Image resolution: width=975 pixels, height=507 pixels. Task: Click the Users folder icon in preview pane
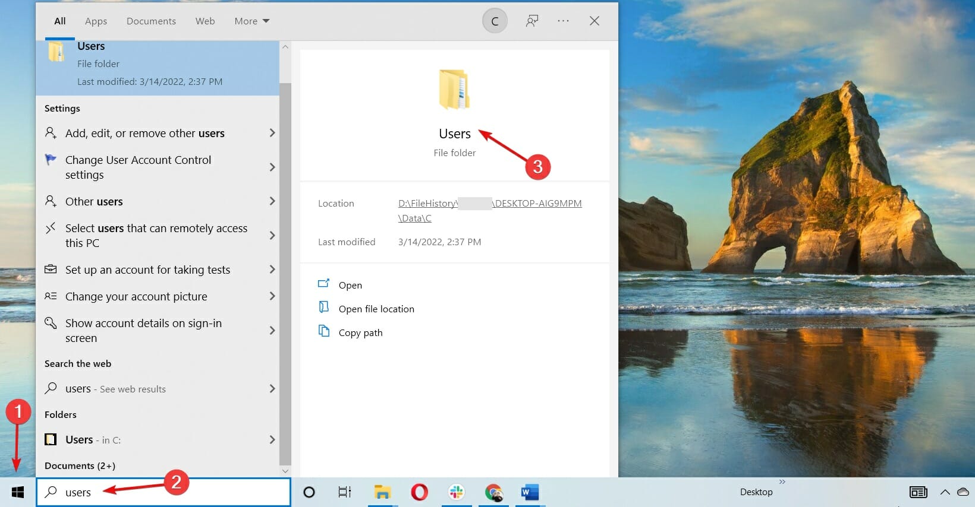pos(455,90)
